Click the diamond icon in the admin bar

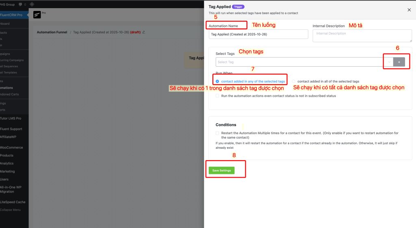(x=32, y=4)
